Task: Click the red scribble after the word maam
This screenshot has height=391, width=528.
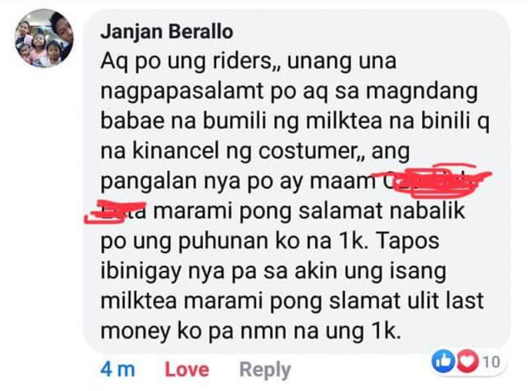Action: click(x=431, y=180)
